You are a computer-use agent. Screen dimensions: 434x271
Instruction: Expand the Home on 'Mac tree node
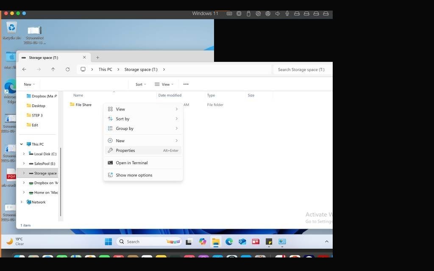(x=24, y=192)
